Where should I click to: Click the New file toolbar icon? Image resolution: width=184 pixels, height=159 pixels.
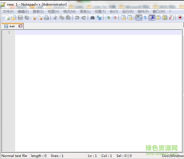(x=7, y=18)
